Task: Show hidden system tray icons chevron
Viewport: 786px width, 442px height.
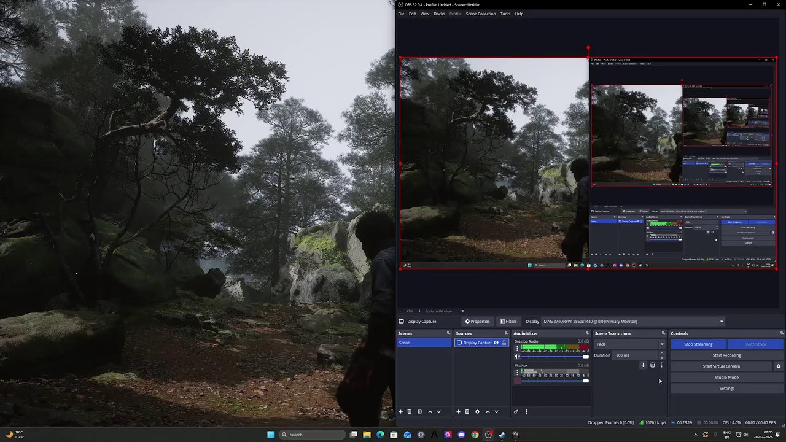Action: pos(696,435)
